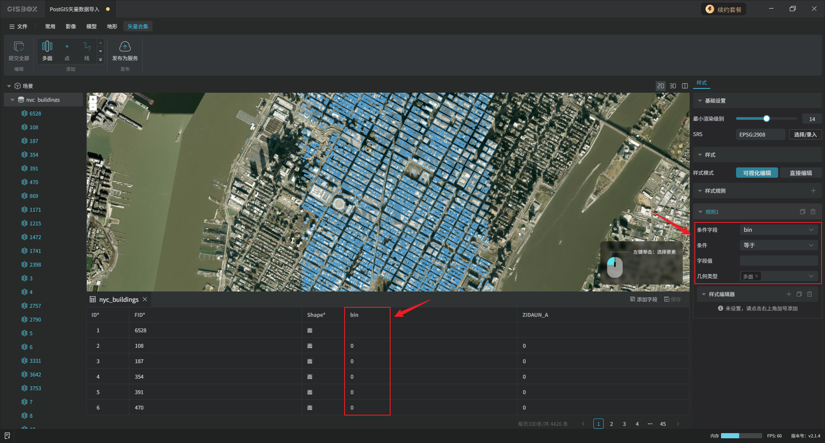This screenshot has height=443, width=825.
Task: Switch map view to 3D mode
Action: pyautogui.click(x=673, y=86)
